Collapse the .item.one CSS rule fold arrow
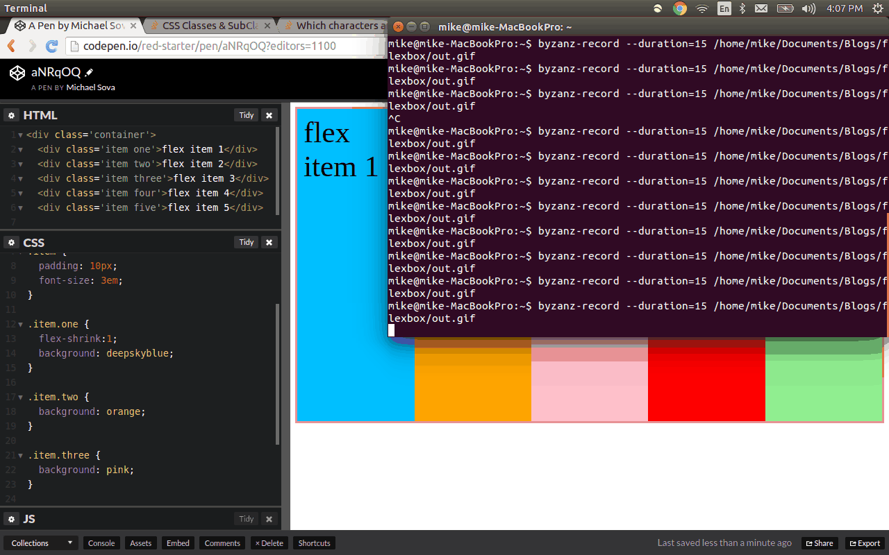Viewport: 889px width, 555px height. 20,324
